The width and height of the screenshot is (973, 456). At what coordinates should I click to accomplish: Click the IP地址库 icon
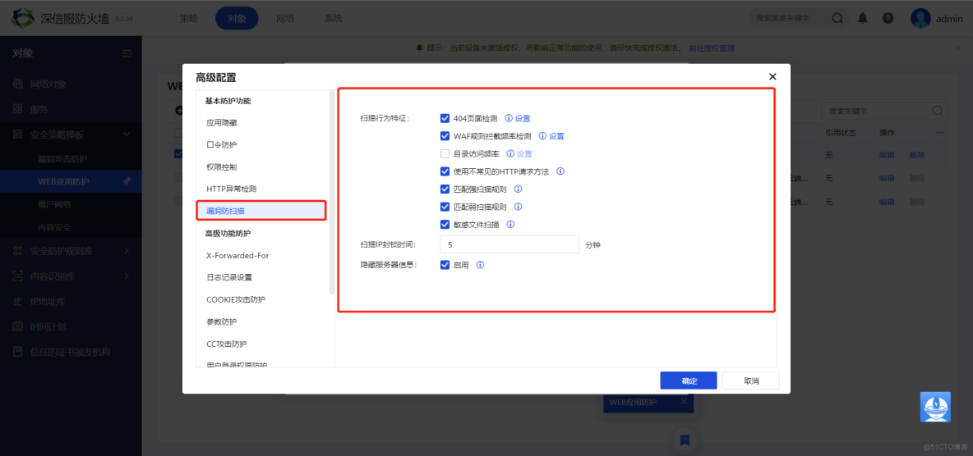pyautogui.click(x=18, y=302)
